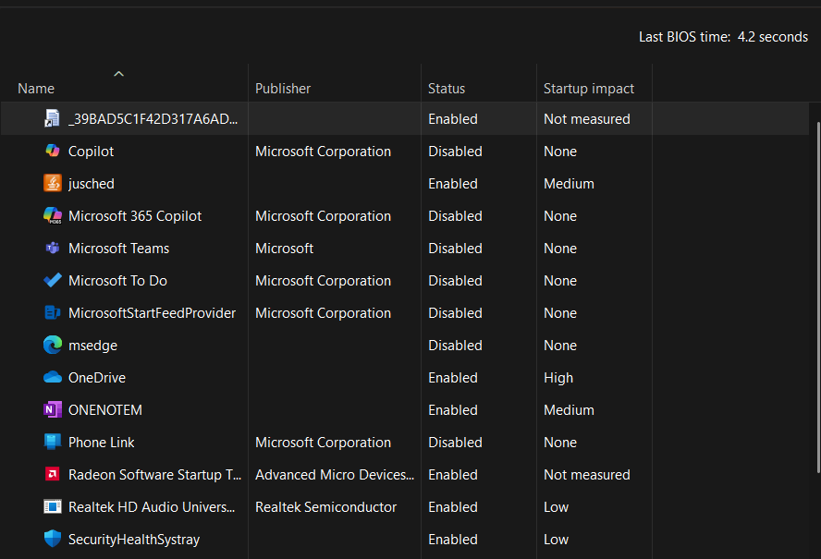Image resolution: width=821 pixels, height=559 pixels.
Task: Click the Microsoft To Do checkmark icon
Action: [53, 281]
